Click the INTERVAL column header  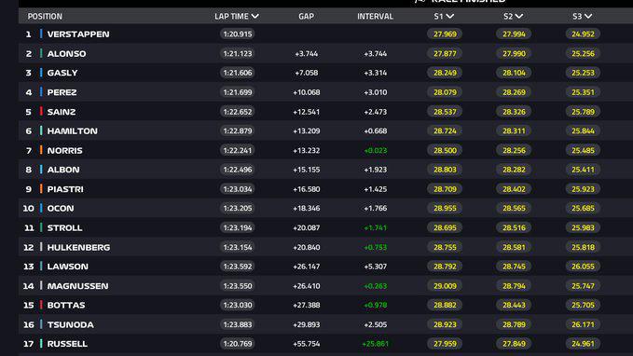point(375,17)
